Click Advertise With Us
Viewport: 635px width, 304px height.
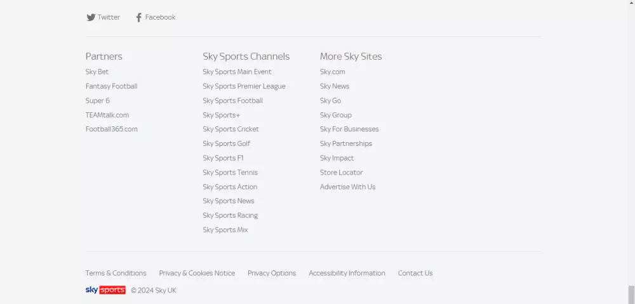click(x=348, y=187)
